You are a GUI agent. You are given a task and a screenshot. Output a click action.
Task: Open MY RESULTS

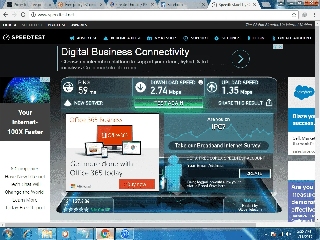[162, 38]
